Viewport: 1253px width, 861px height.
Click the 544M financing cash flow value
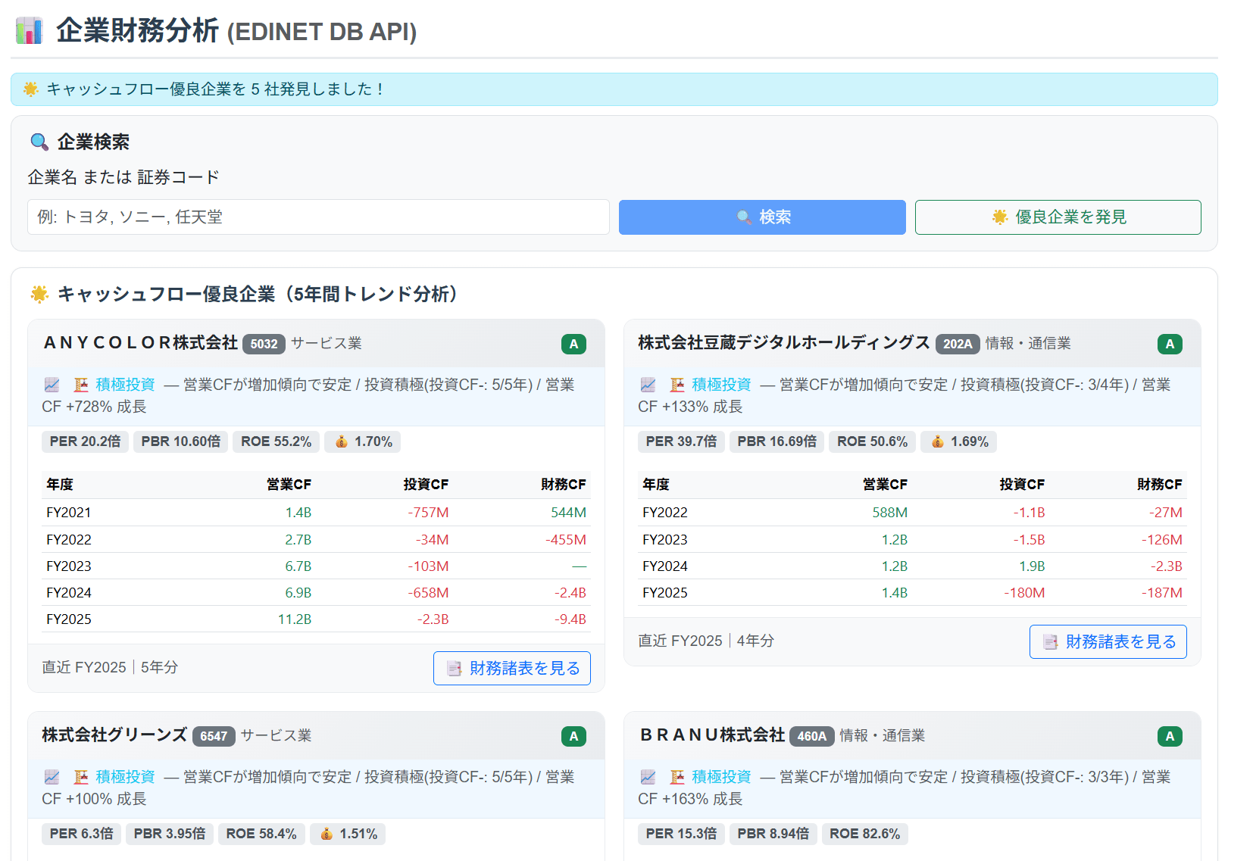coord(568,513)
